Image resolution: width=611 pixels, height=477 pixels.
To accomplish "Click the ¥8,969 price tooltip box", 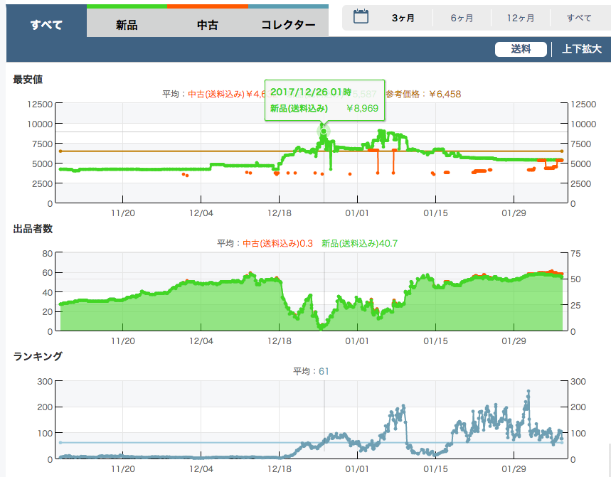I will [x=324, y=100].
